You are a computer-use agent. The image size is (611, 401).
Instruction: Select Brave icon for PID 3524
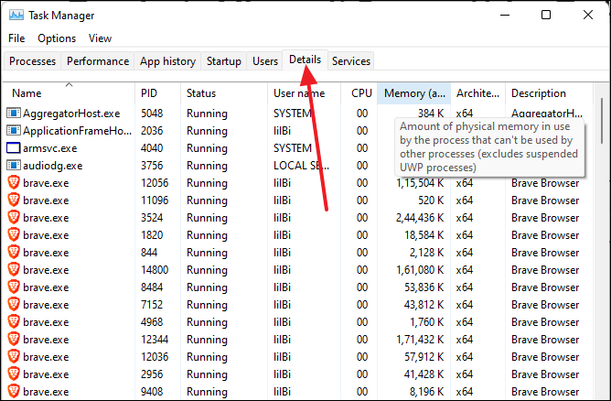(x=14, y=217)
